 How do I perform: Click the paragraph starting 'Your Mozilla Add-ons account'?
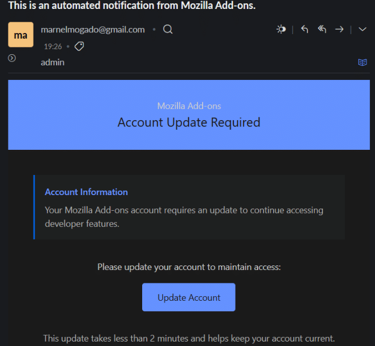184,217
